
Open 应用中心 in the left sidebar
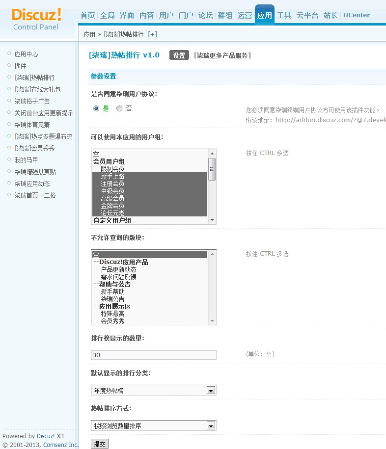[26, 54]
